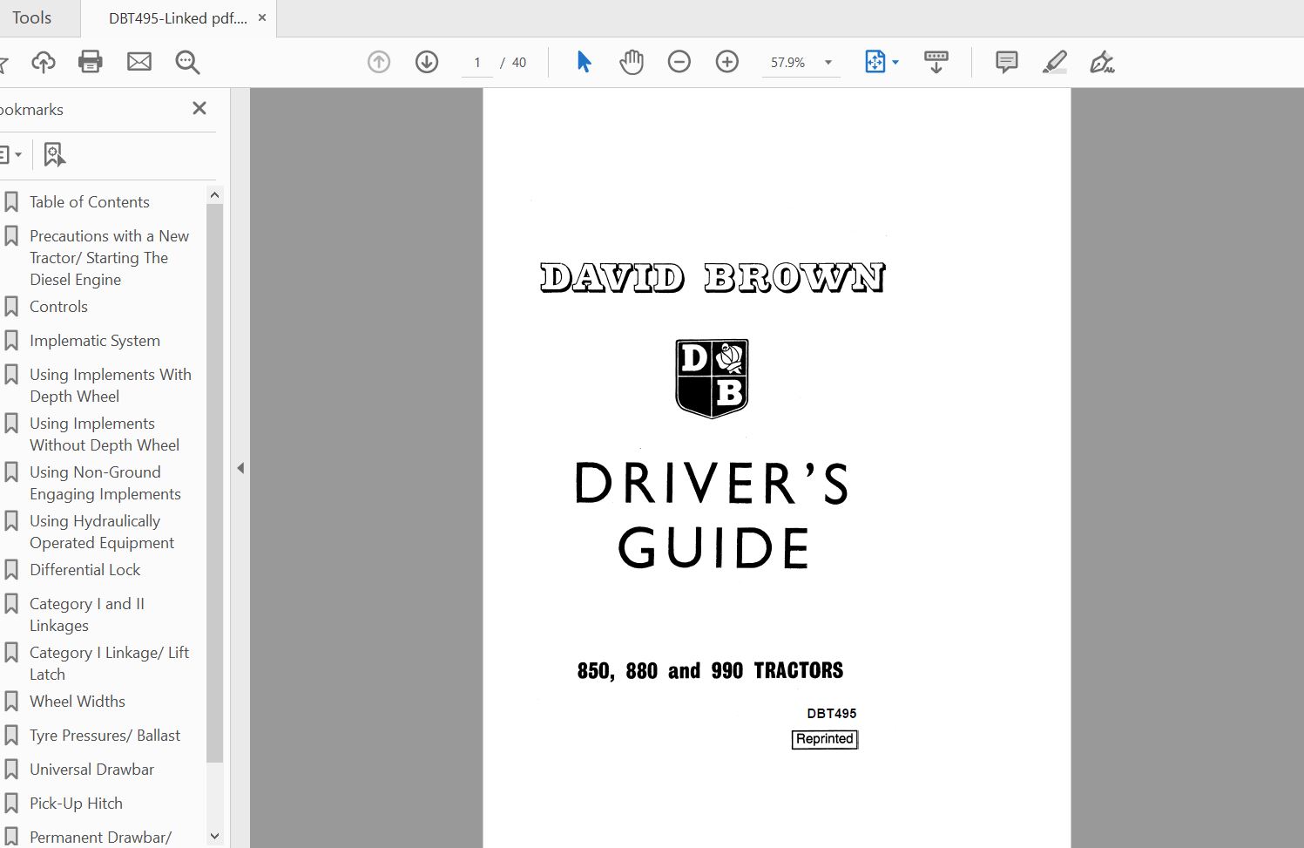Collapse the bookmarks pane with arrow
Viewport: 1304px width, 848px height.
240,468
